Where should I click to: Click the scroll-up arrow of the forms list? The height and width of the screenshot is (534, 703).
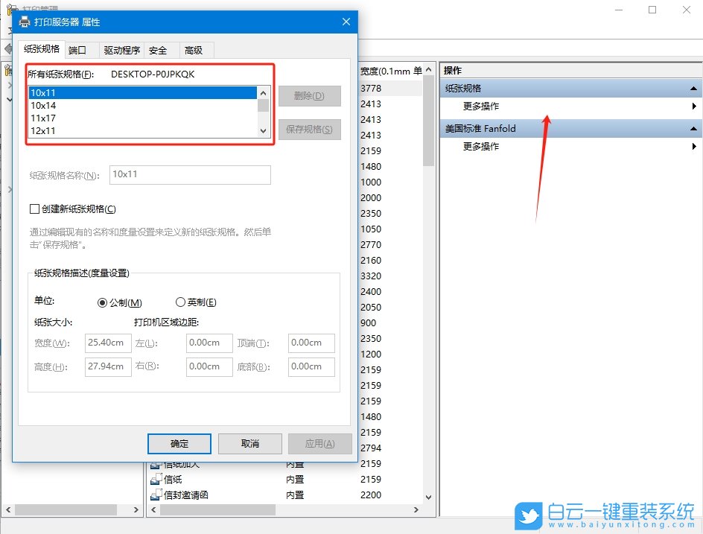tap(263, 94)
